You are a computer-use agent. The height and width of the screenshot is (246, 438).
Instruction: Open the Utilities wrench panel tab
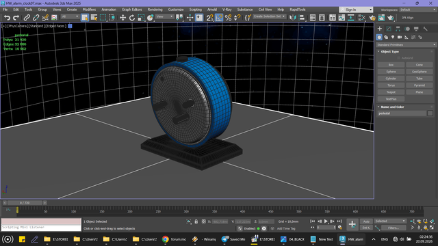[425, 29]
